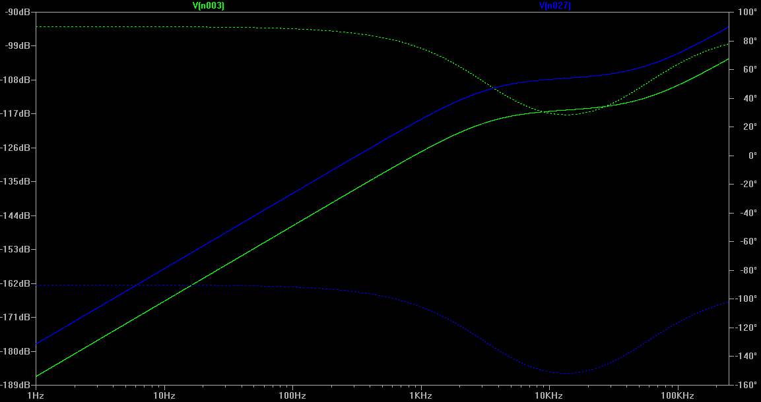Click the -108dB left axis label
This screenshot has width=761, height=402.
pos(15,80)
